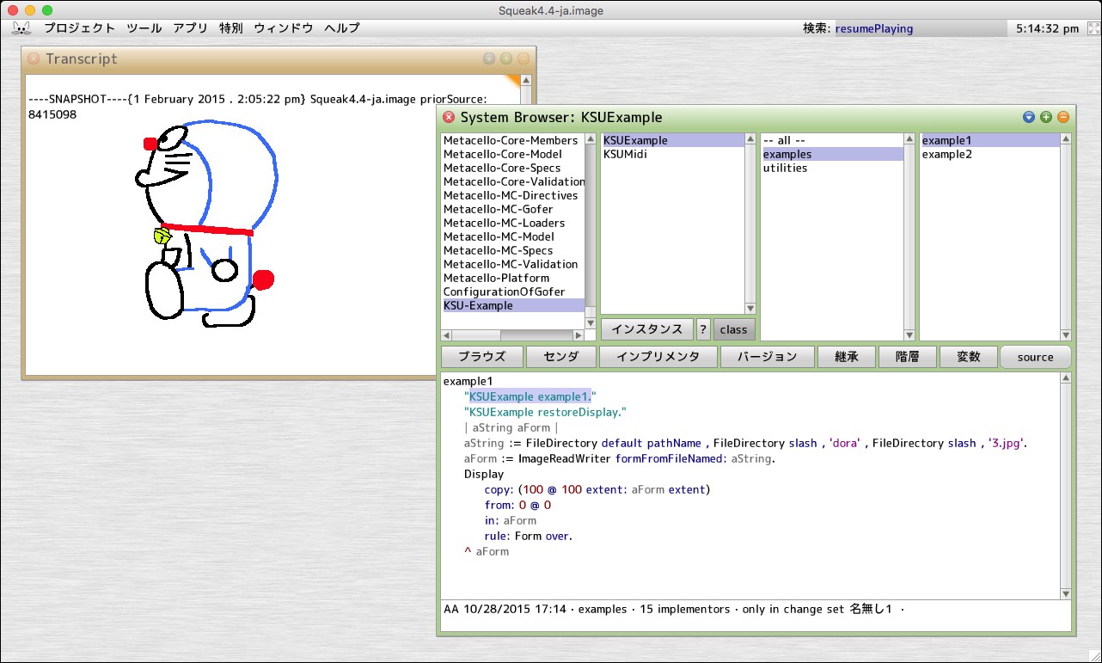The image size is (1102, 663).
Task: Select Metacello-MC-Validation package
Action: (512, 264)
